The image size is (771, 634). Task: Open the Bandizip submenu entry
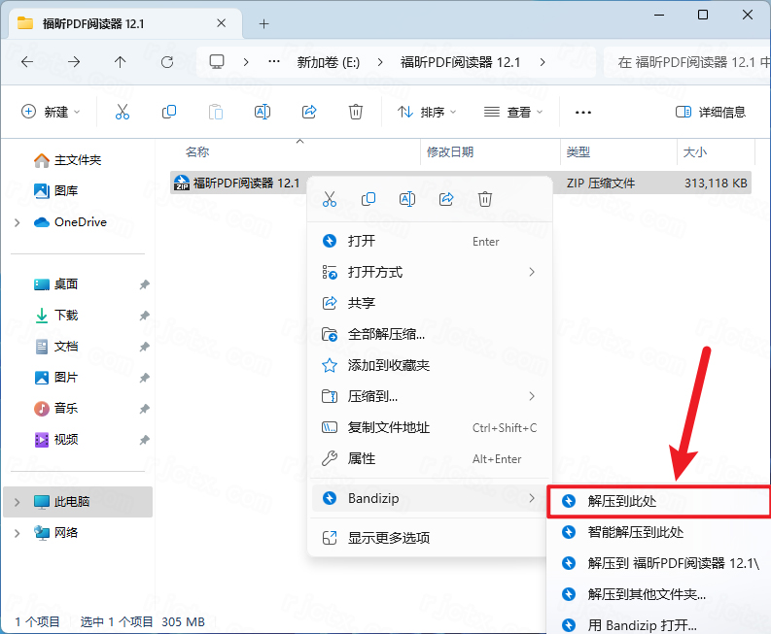coord(430,498)
